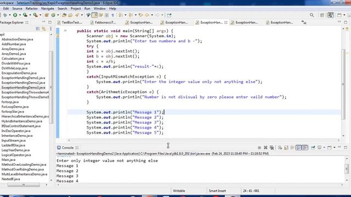Toggle Block Selection Mode toolbar icon
Viewport: 351px width, 197px height.
pyautogui.click(x=107, y=15)
